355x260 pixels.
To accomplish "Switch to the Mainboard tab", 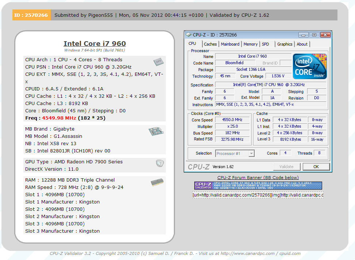I will pos(230,44).
